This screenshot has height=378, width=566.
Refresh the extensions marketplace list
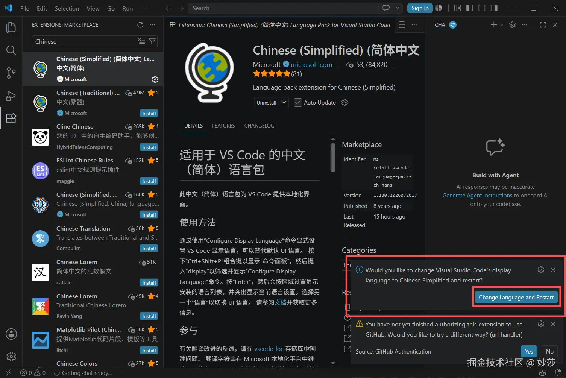point(140,25)
